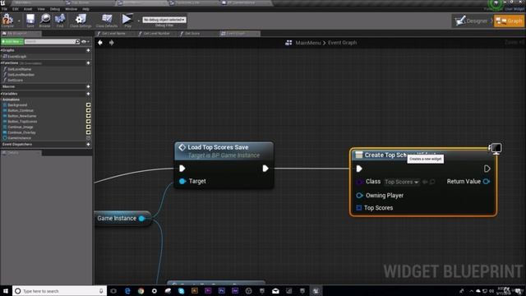Click the green Add New button
This screenshot has width=526, height=296.
tap(12, 42)
